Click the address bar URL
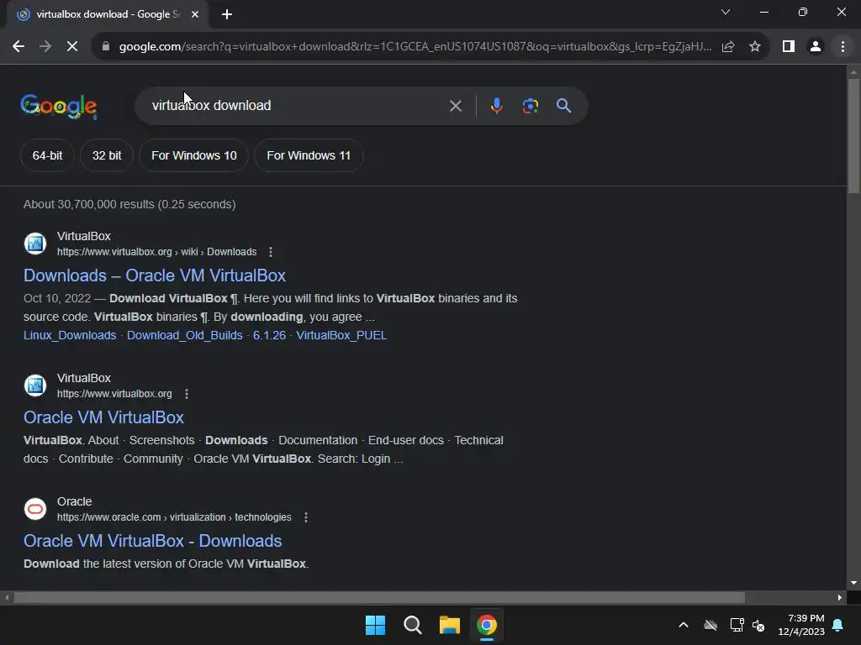This screenshot has width=861, height=645. point(415,47)
